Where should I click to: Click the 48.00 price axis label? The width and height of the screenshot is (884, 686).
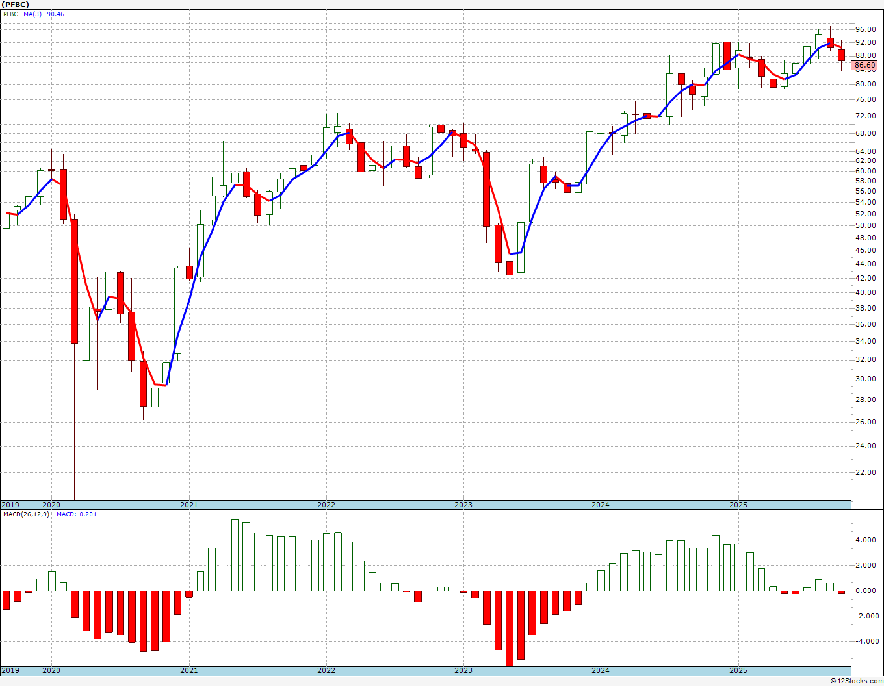[x=866, y=238]
